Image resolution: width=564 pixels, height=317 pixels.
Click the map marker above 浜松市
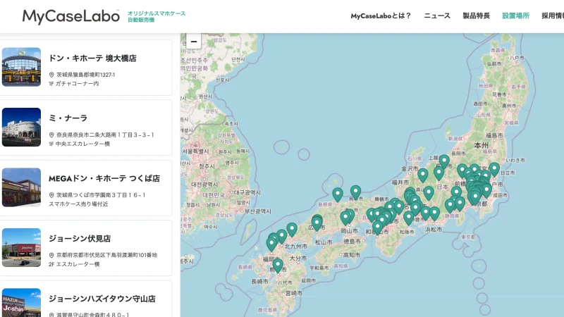(x=434, y=213)
